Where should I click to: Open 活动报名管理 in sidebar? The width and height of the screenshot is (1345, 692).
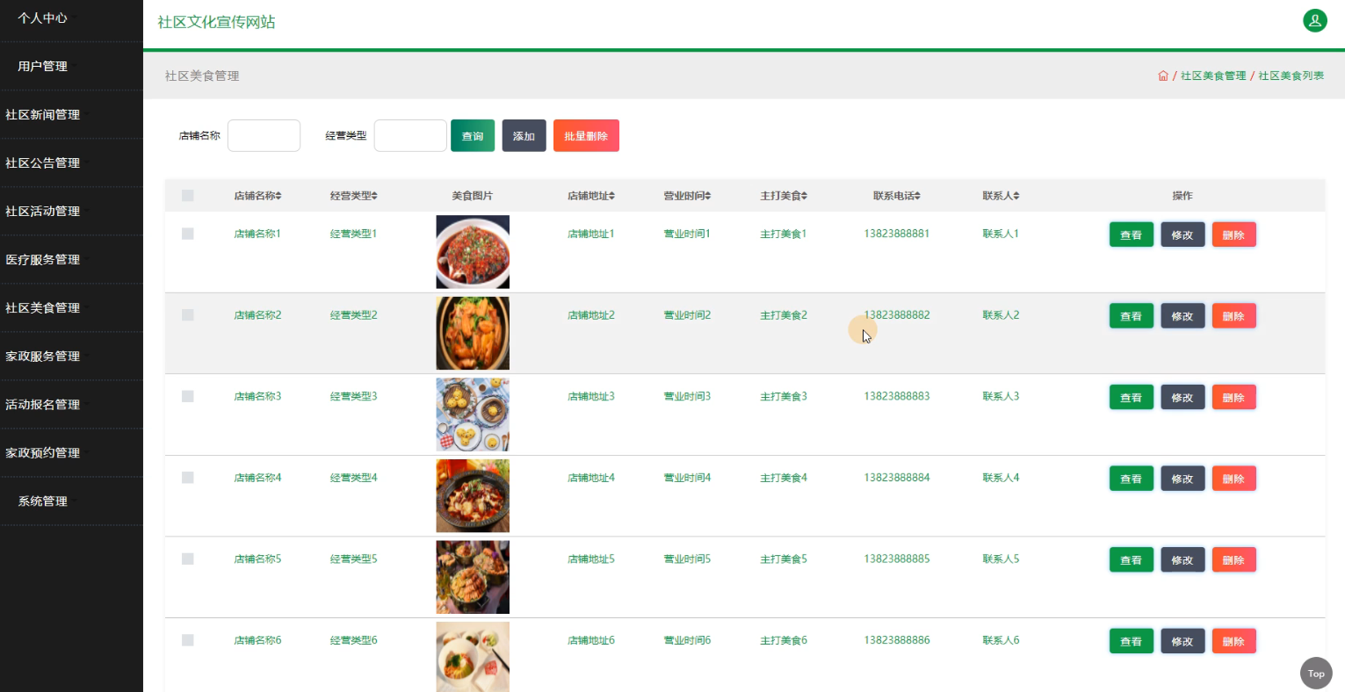(x=71, y=405)
